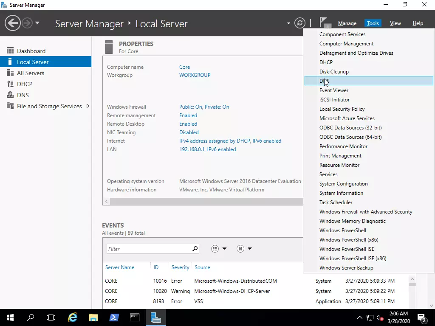Screen dimensions: 435x326
Task: Open File Explorer from the taskbar
Action: click(x=93, y=317)
